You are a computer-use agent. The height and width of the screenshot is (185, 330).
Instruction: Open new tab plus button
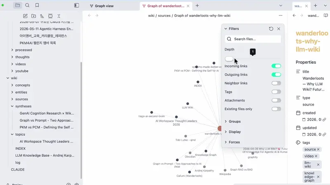click(197, 6)
